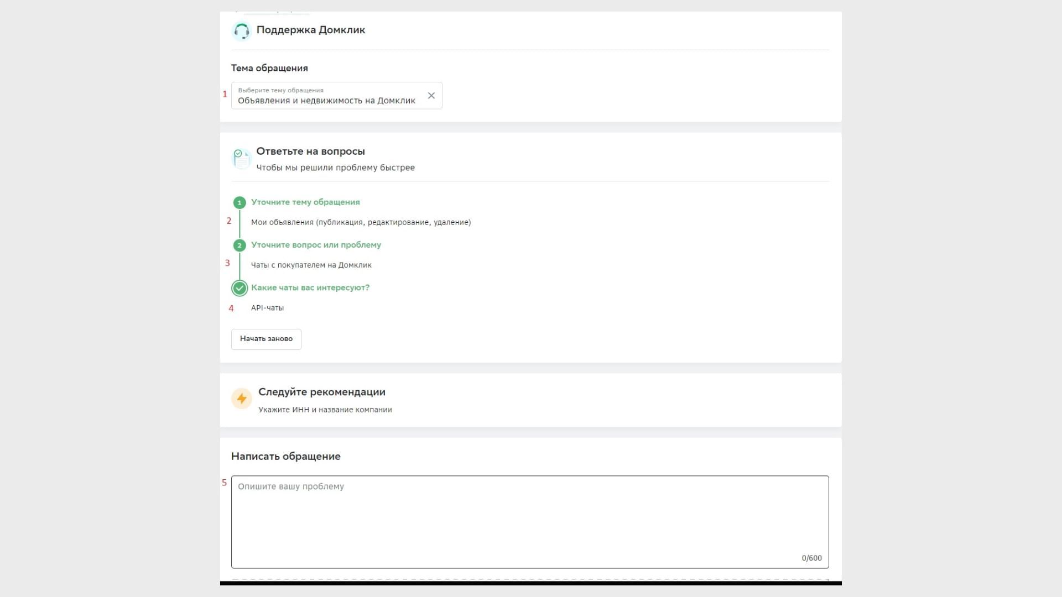Click Чтобы мы решили проблему быстрее subtitle
The width and height of the screenshot is (1062, 597).
(x=335, y=167)
